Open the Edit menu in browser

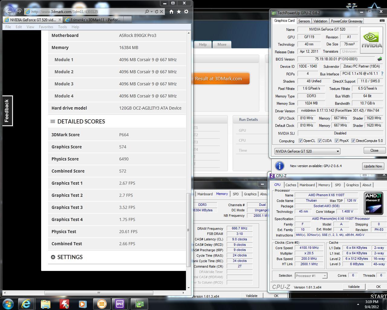click(19, 27)
